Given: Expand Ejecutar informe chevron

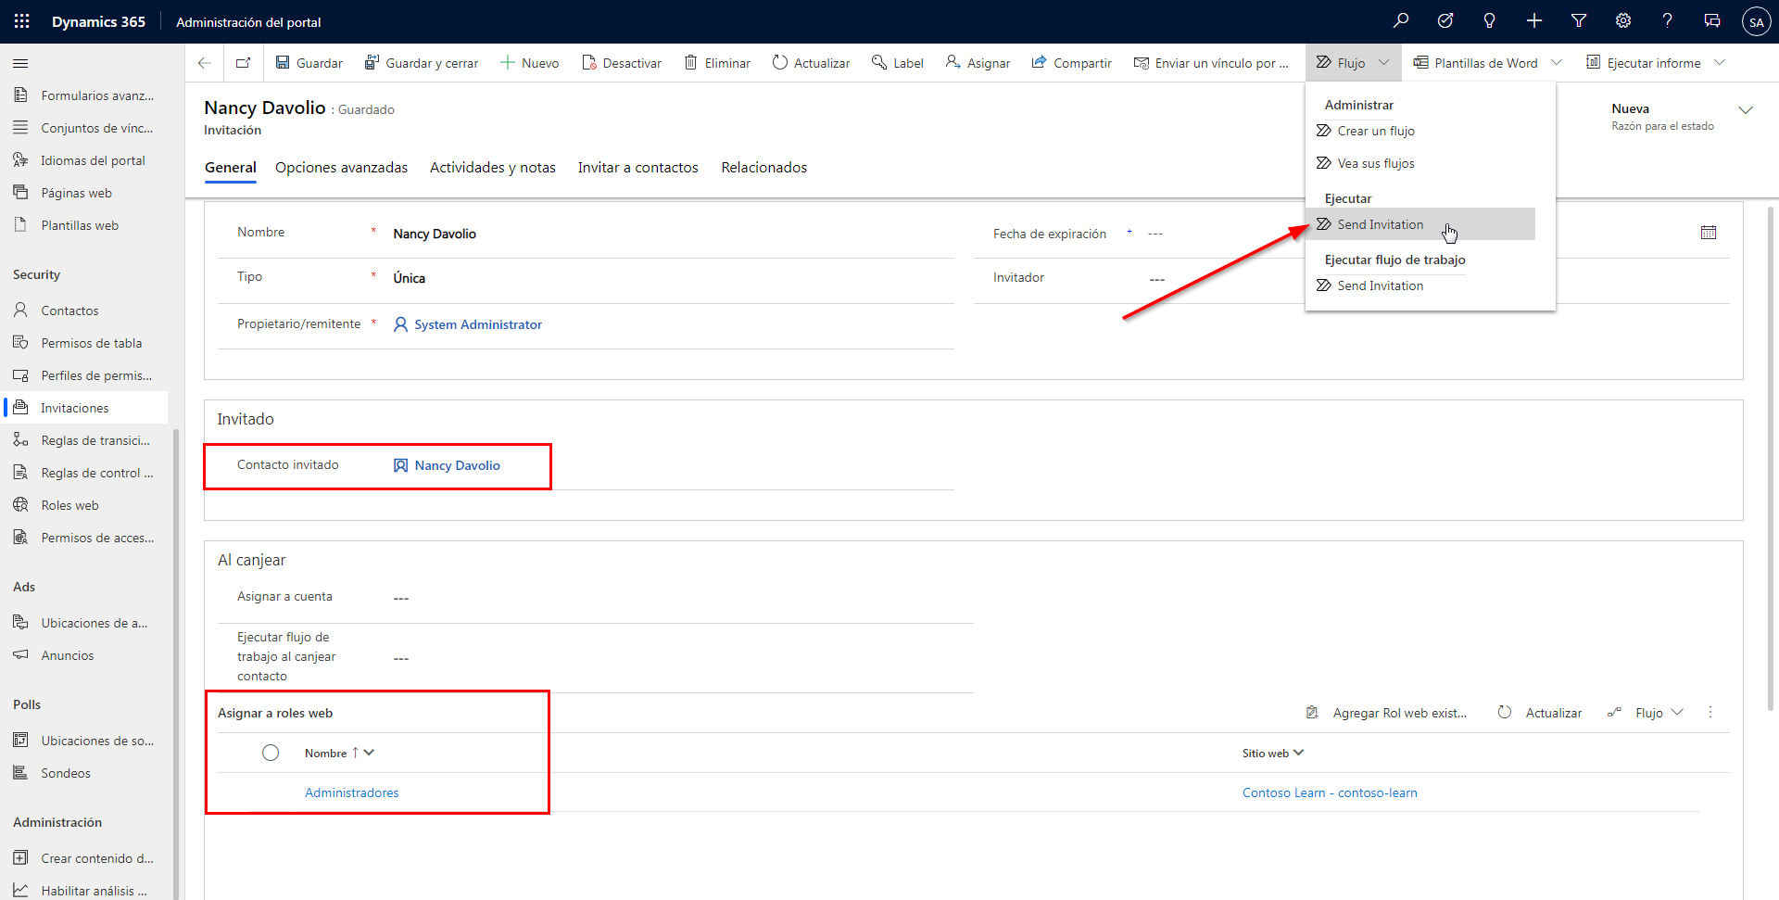Looking at the screenshot, I should click(1720, 63).
